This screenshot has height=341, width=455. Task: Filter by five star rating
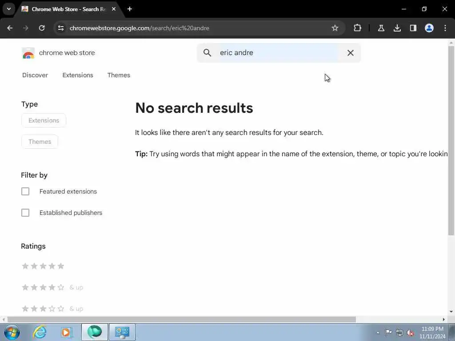(x=43, y=266)
